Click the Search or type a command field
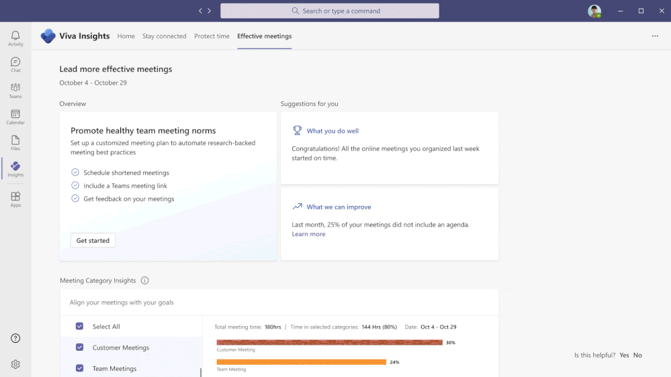The width and height of the screenshot is (671, 377). (330, 11)
